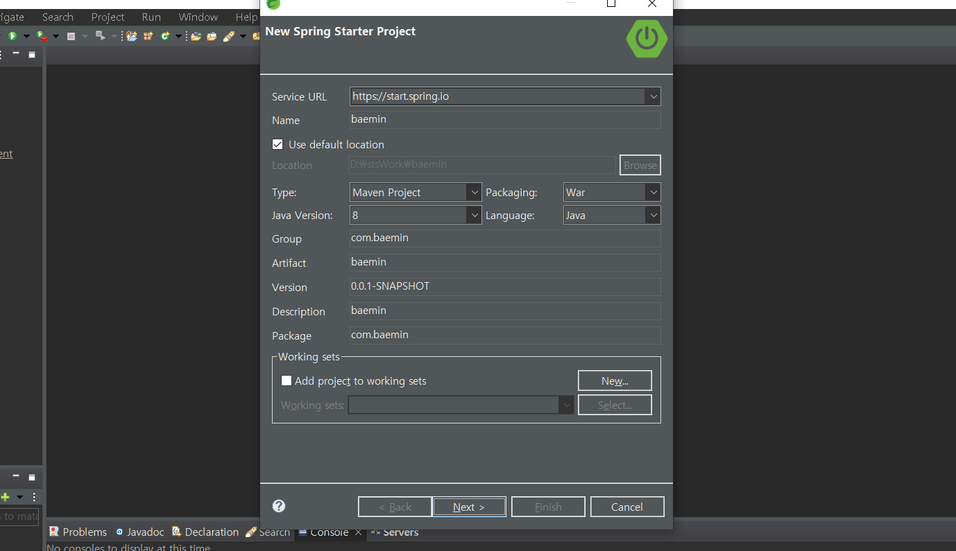Open the Type dropdown showing Maven Project
Screen dimensions: 956x551
pyautogui.click(x=474, y=192)
